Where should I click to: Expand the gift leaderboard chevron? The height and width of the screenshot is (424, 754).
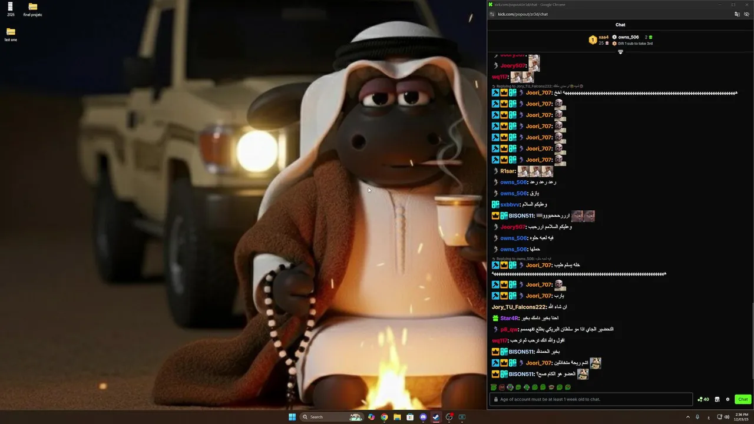click(620, 52)
